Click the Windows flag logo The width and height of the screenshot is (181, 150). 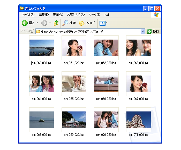(156, 15)
